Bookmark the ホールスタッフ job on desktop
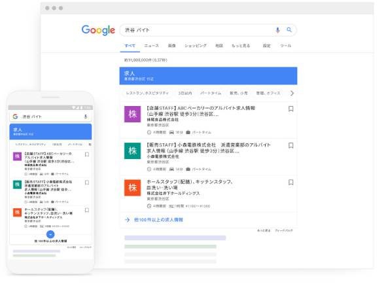Image resolution: width=386 pixels, height=284 pixels. pyautogui.click(x=290, y=183)
